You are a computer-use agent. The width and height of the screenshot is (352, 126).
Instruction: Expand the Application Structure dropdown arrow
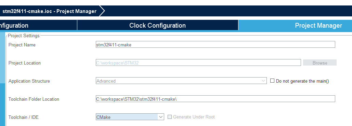(x=263, y=81)
